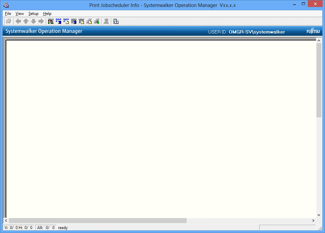This screenshot has height=233, width=325.
Task: Click the Systemwalker Operation Manager banner title
Action: [44, 31]
